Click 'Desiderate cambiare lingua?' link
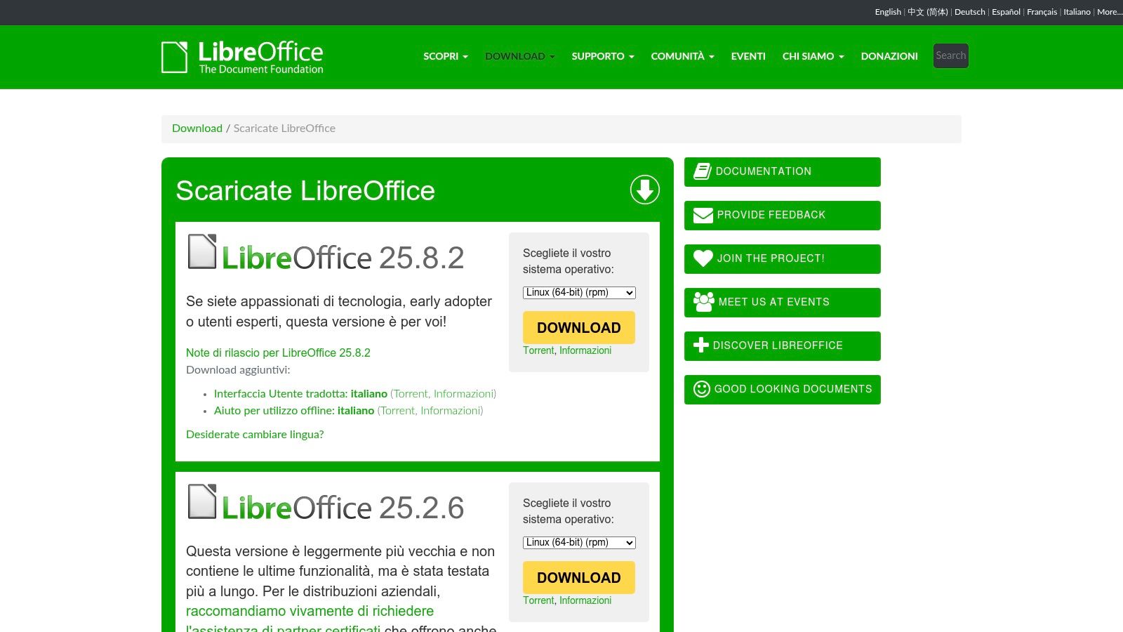 tap(255, 434)
